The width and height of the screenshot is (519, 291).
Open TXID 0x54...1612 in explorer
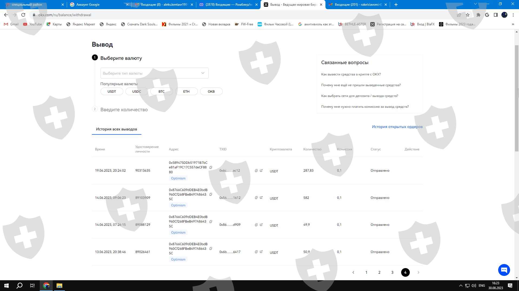click(x=261, y=198)
